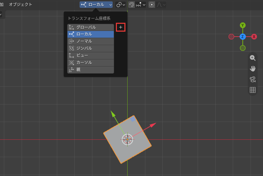Open the オブジェクト menu
This screenshot has width=263, height=176.
[21, 5]
